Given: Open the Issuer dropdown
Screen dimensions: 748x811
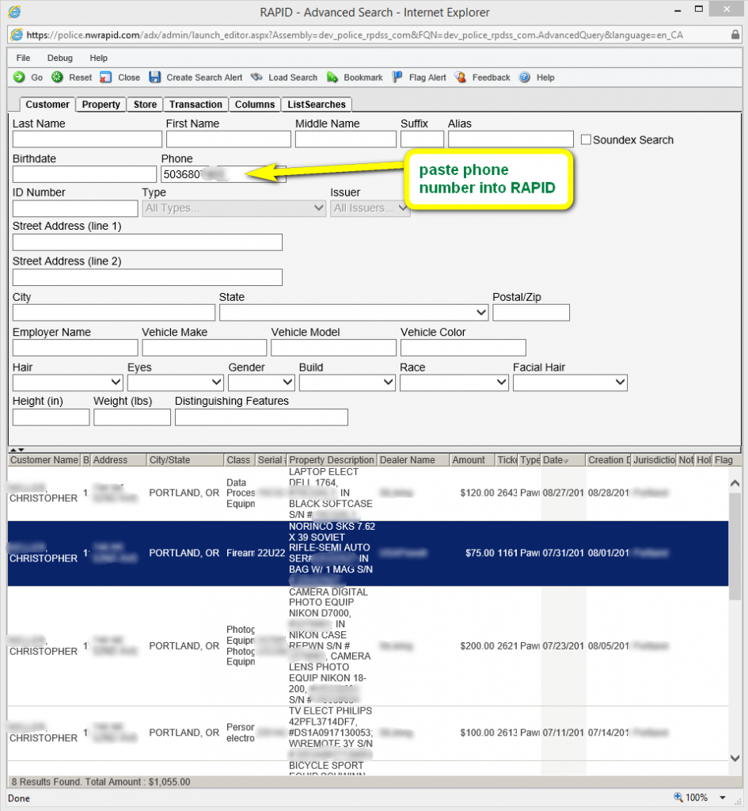Looking at the screenshot, I should [370, 208].
